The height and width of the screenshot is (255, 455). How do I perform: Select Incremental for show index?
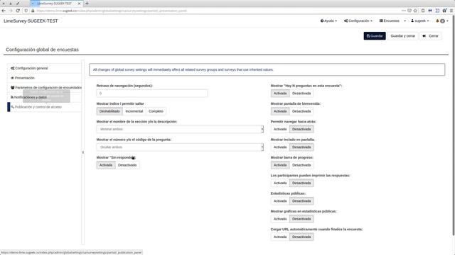tap(134, 111)
